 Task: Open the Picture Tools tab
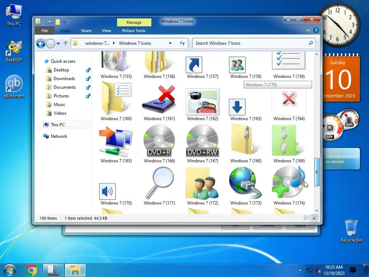coord(134,31)
